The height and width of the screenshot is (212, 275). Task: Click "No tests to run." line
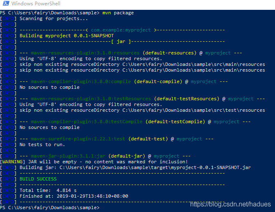pyautogui.click(x=42, y=144)
